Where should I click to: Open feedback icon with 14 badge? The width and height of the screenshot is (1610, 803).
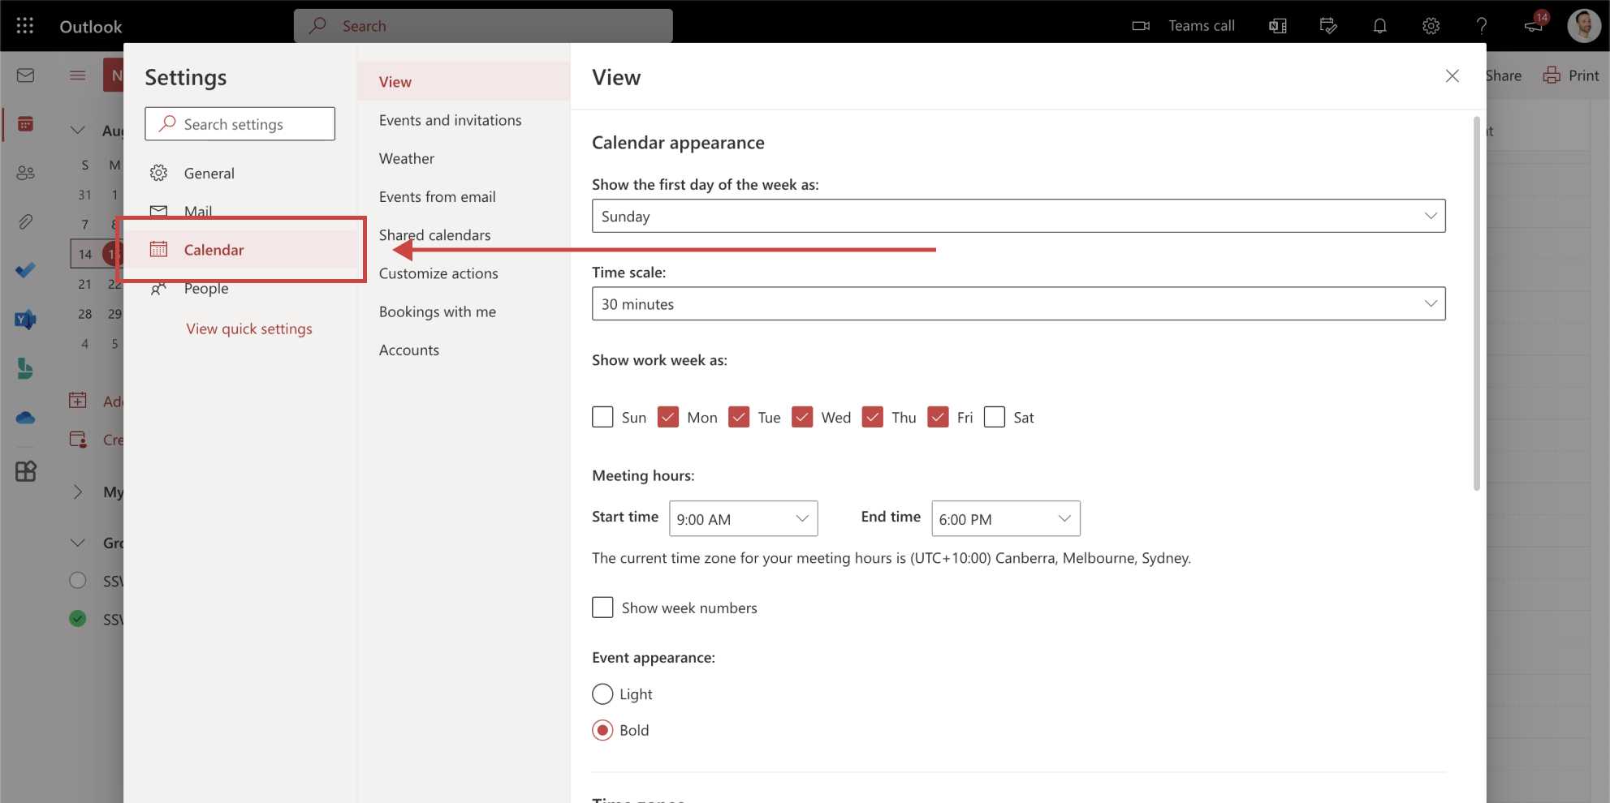coord(1534,24)
